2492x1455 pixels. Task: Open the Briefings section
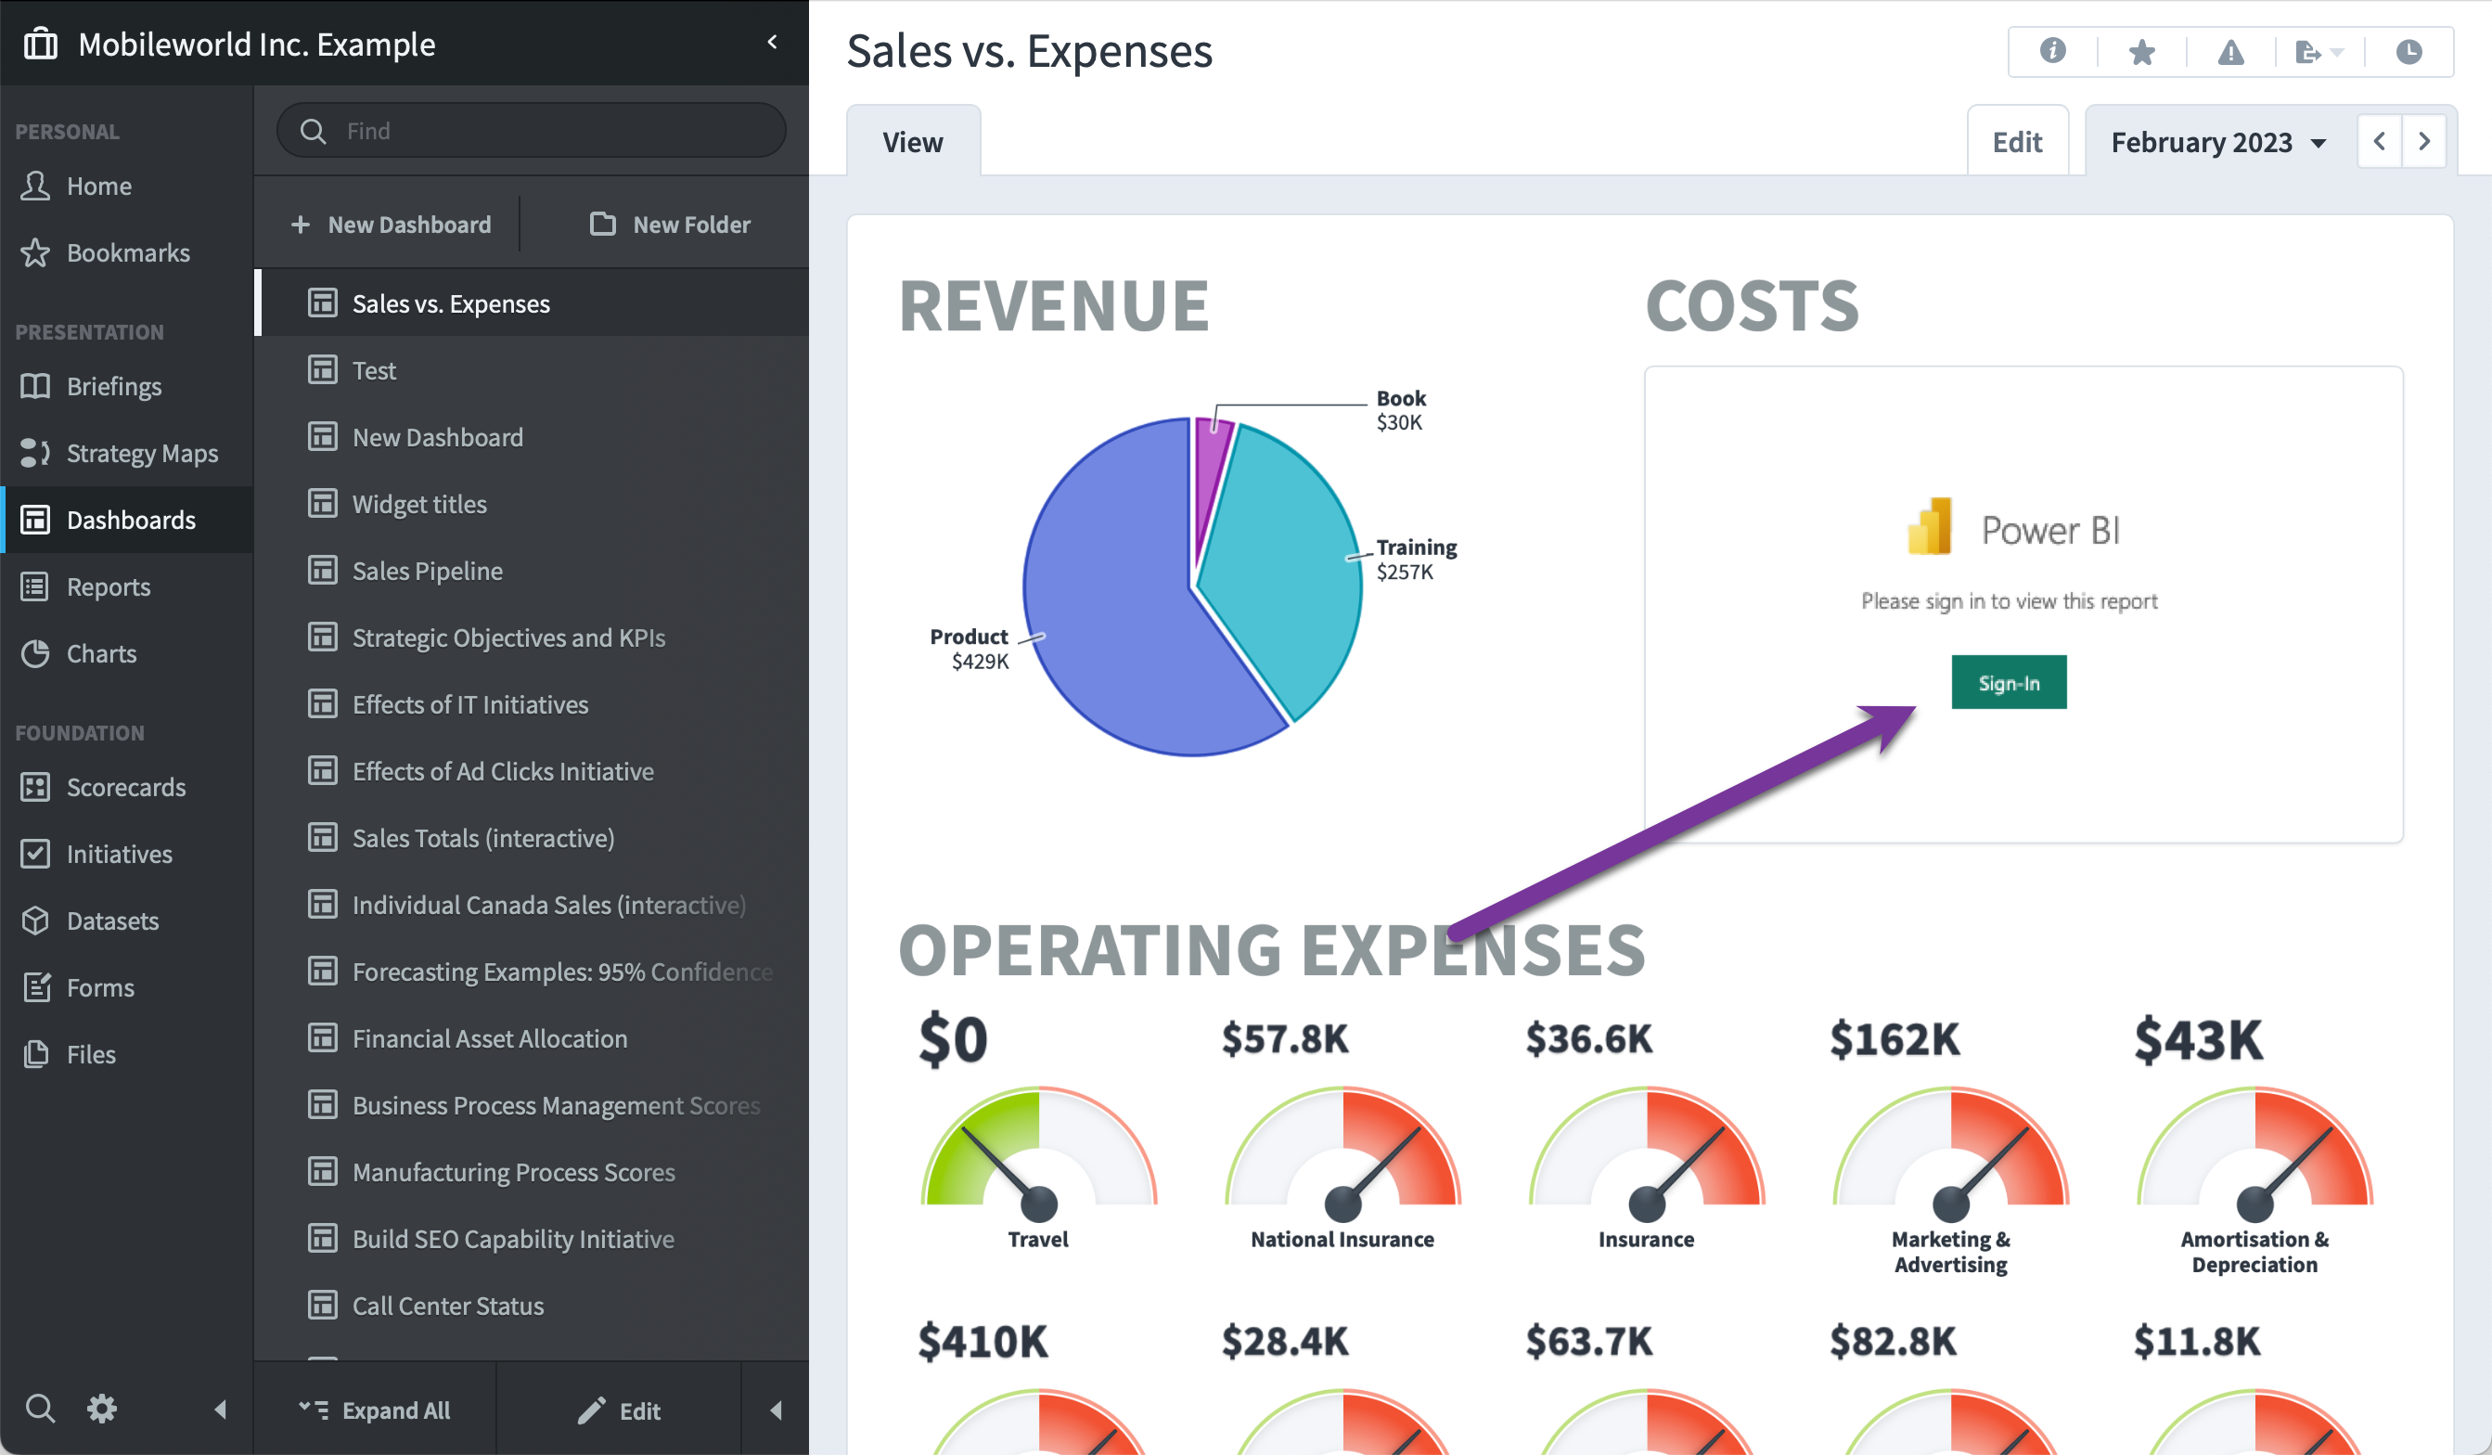[126, 386]
